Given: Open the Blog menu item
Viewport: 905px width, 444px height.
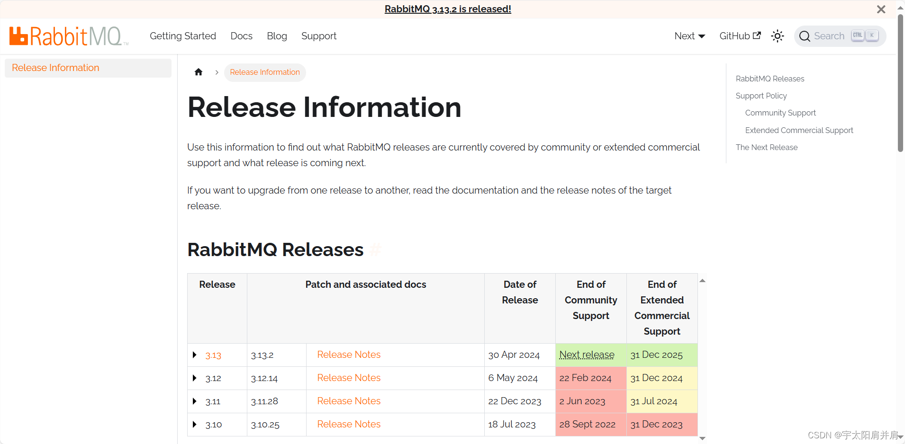Looking at the screenshot, I should click(277, 36).
